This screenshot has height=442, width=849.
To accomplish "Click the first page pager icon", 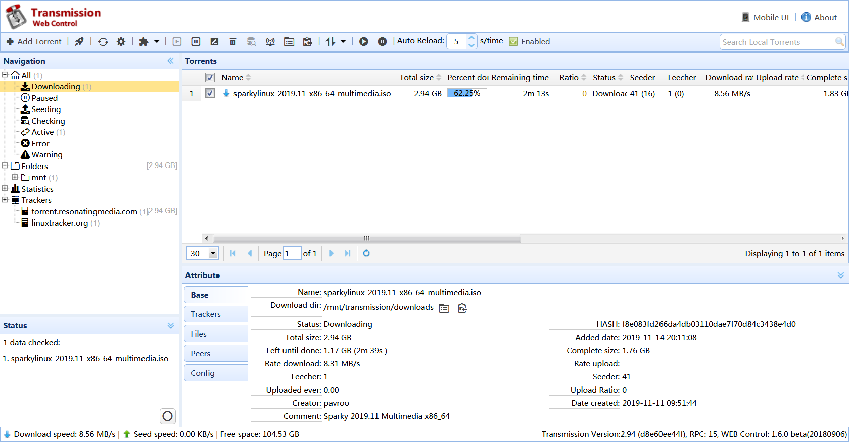I will pos(233,253).
